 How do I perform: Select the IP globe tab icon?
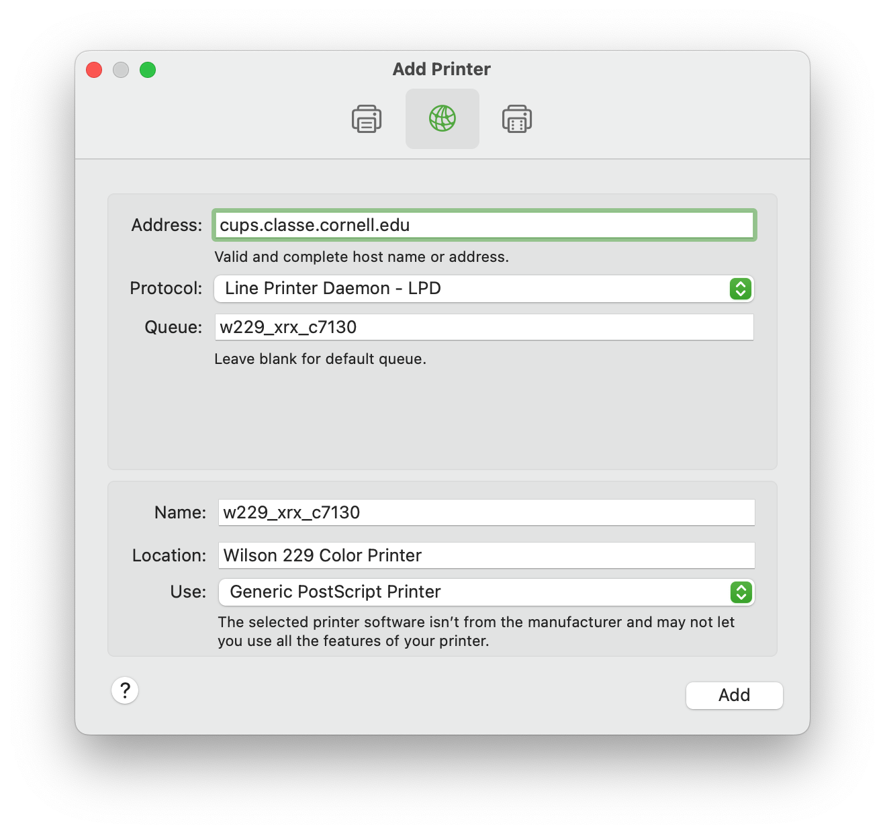coord(442,119)
